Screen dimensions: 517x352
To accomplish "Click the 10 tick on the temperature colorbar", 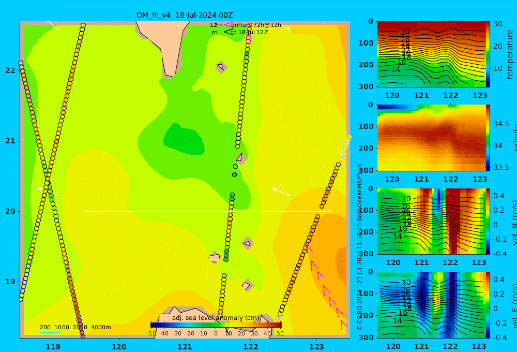I will tap(497, 68).
